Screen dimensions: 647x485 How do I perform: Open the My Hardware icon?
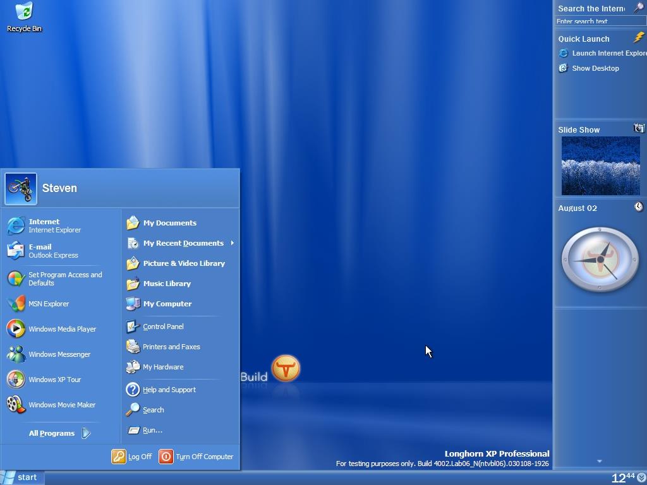point(133,367)
